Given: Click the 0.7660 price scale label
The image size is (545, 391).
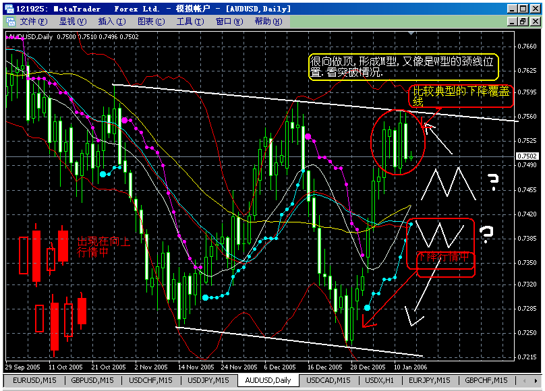Looking at the screenshot, I should point(527,47).
